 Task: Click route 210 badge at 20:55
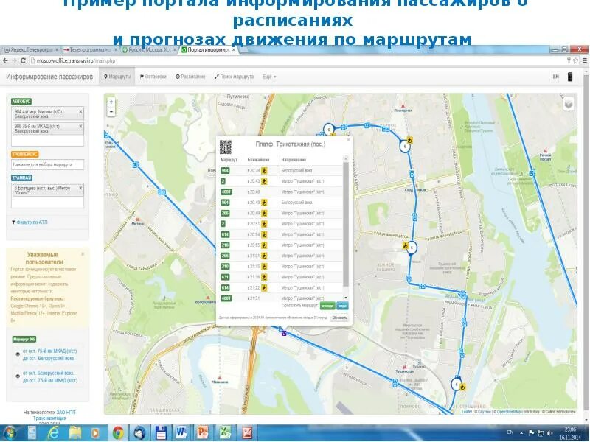pos(225,245)
